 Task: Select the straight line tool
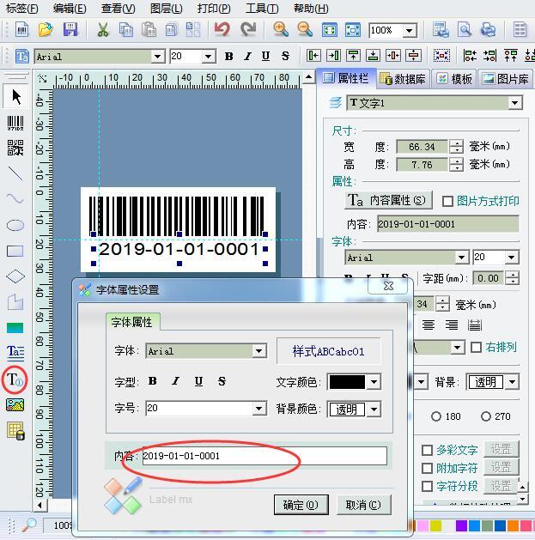[x=15, y=173]
